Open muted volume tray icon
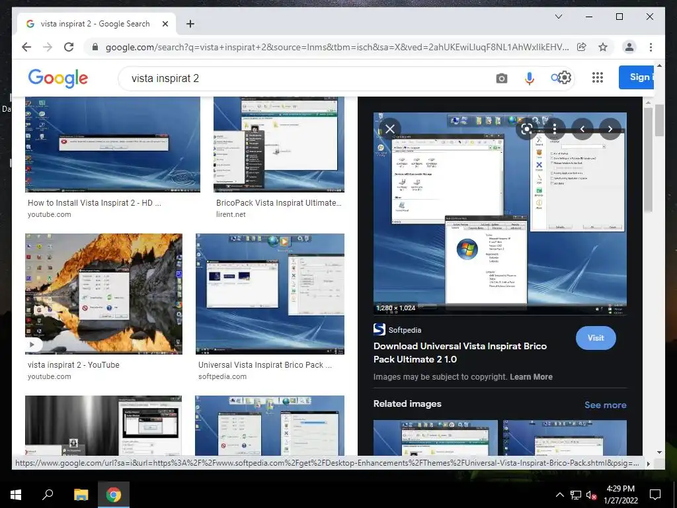This screenshot has width=677, height=508. pyautogui.click(x=592, y=495)
